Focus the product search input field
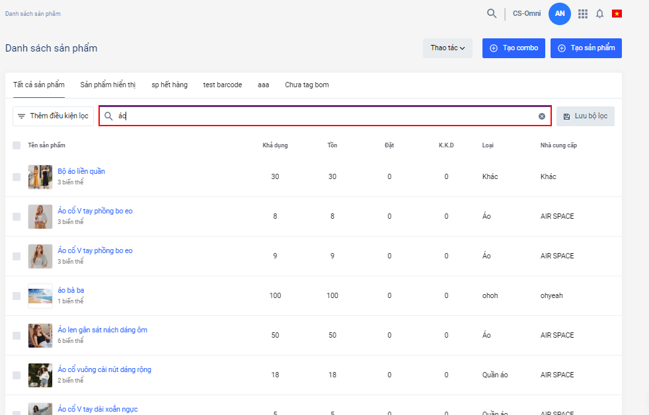Screen dimensions: 649x415 pyautogui.click(x=324, y=116)
